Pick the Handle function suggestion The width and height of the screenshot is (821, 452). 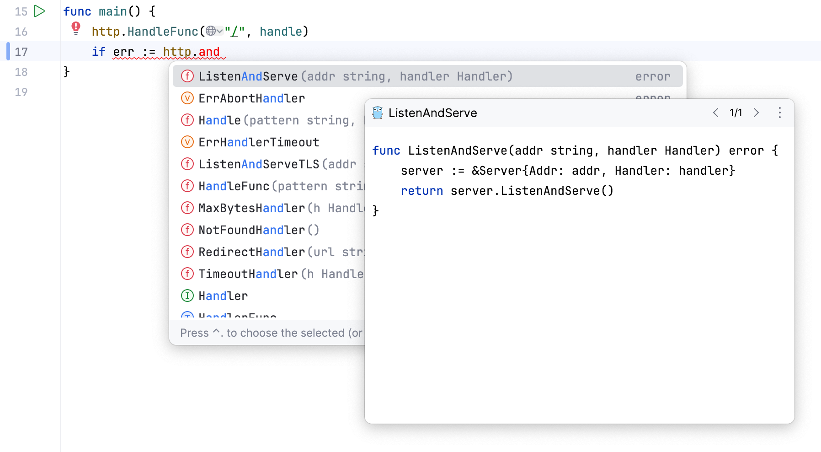[x=219, y=120]
